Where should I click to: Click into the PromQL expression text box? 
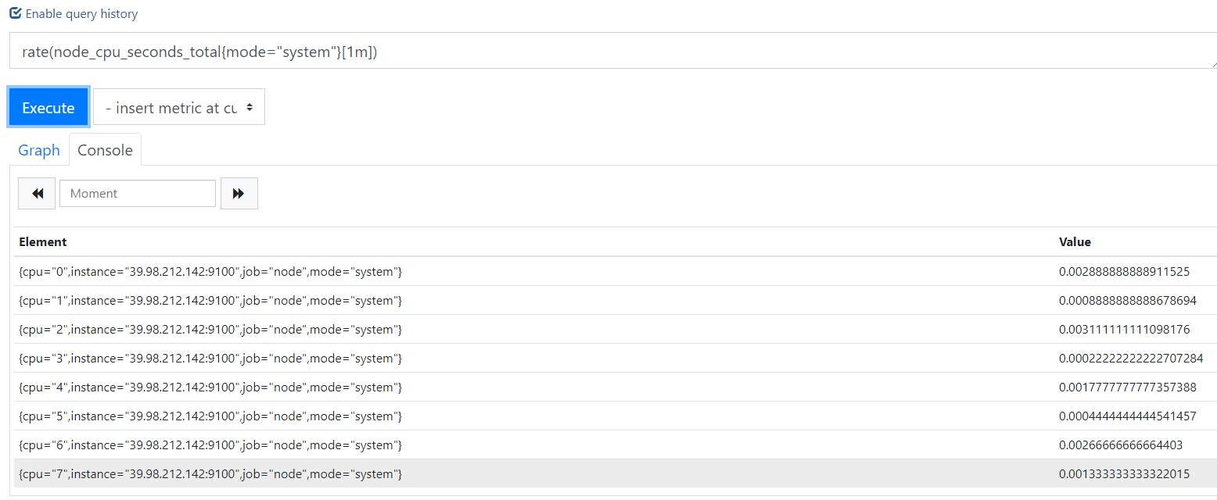(x=613, y=51)
